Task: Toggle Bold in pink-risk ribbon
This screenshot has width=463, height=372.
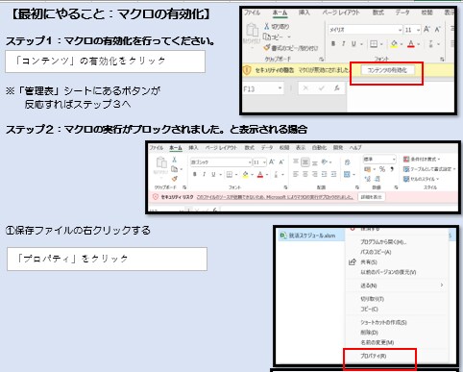Action: 195,174
